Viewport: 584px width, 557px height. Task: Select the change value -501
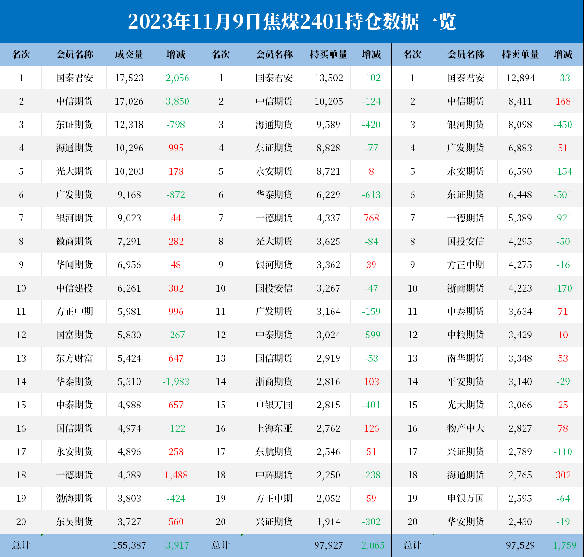tap(563, 195)
